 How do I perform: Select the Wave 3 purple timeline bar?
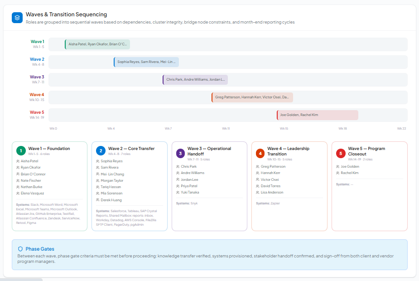[195, 80]
